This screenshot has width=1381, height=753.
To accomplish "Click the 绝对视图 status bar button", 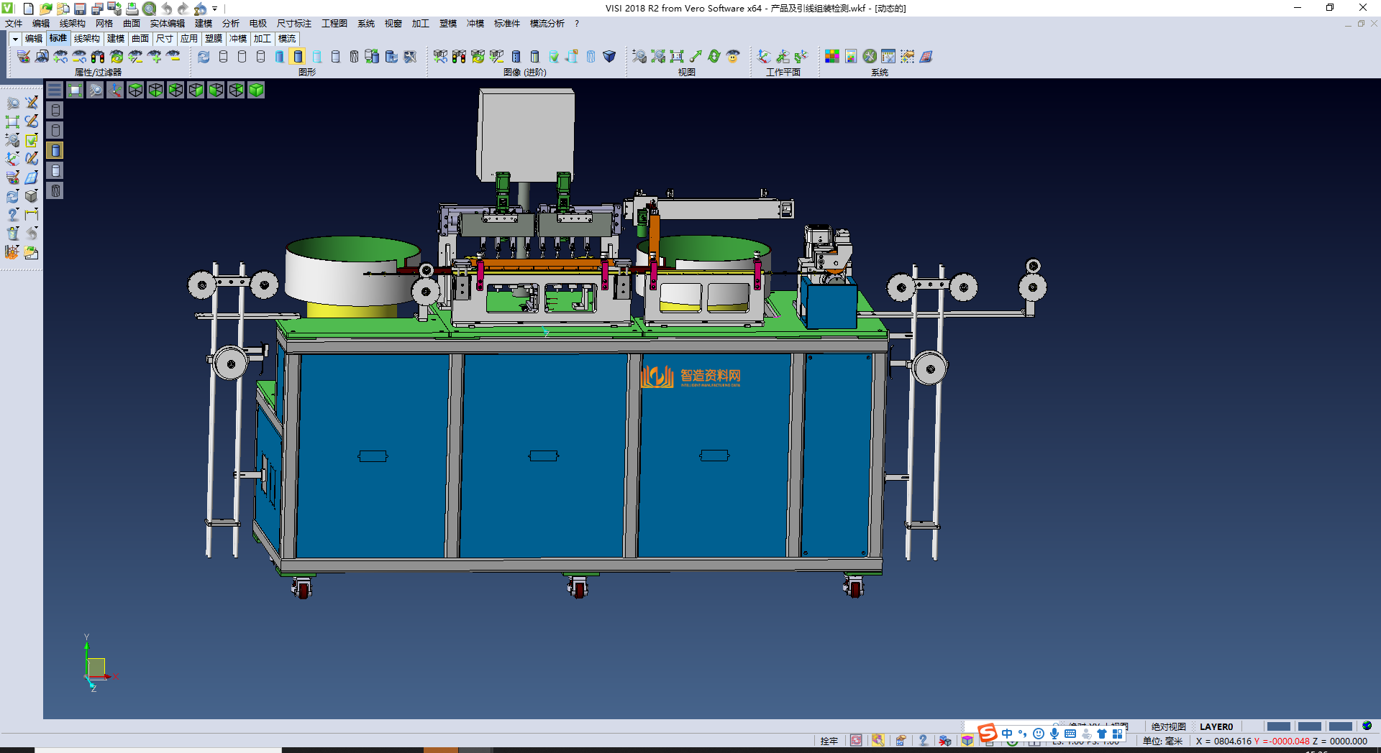I will pos(1168,726).
